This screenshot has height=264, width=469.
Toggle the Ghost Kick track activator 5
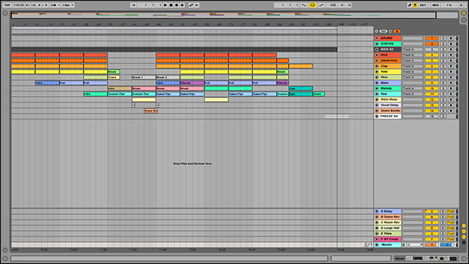pyautogui.click(x=432, y=60)
